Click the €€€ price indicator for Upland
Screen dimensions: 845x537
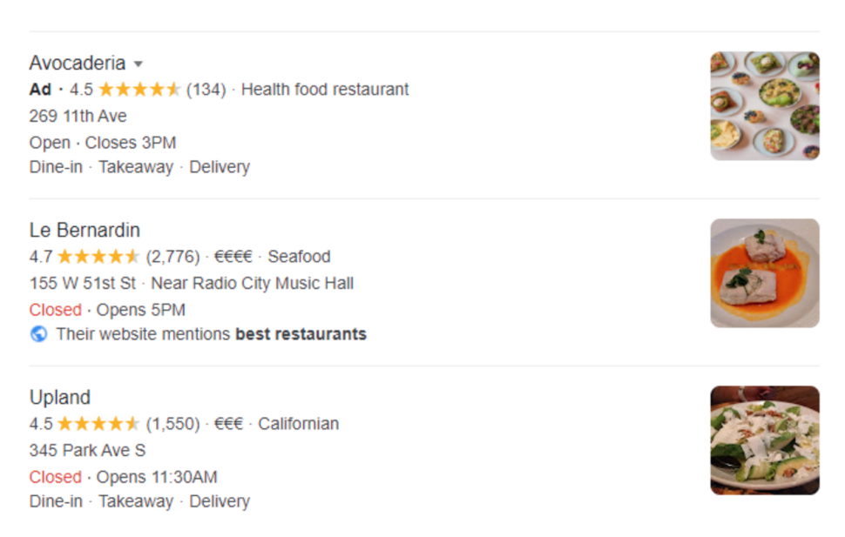point(228,424)
